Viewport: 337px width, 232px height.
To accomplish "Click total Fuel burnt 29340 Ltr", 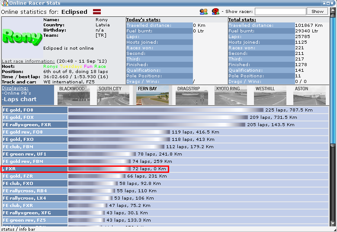I will (306, 31).
